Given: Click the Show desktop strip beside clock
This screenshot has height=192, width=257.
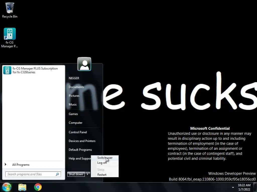Looking at the screenshot, I should [255, 187].
